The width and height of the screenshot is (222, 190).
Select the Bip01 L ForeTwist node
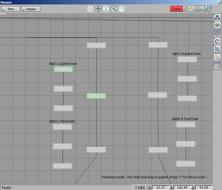click(62, 127)
